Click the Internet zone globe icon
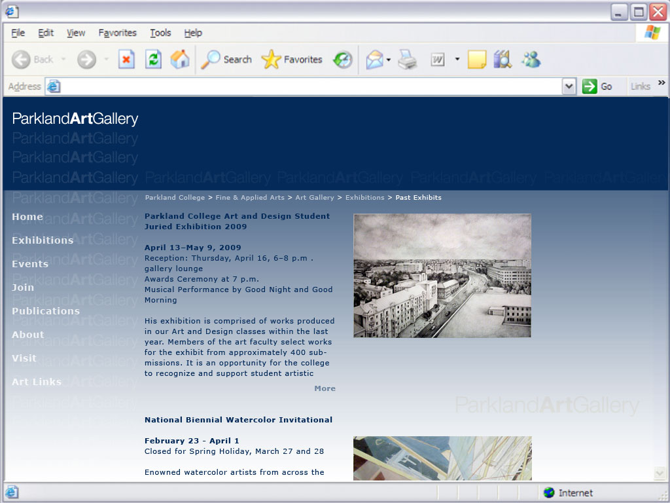The height and width of the screenshot is (503, 670). 549,493
